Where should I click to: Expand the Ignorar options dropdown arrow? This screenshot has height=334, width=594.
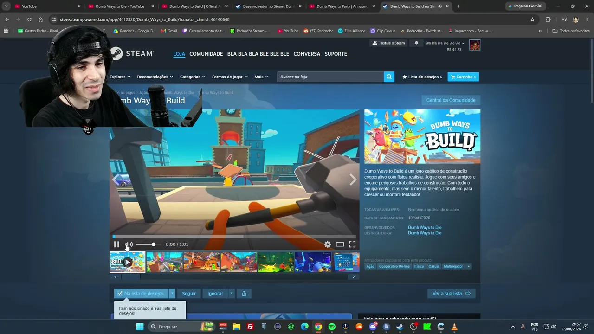pyautogui.click(x=231, y=294)
